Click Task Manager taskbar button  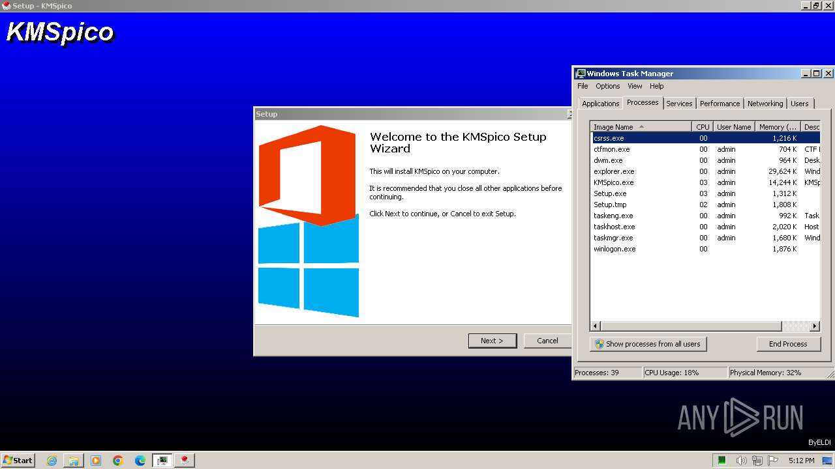[162, 461]
